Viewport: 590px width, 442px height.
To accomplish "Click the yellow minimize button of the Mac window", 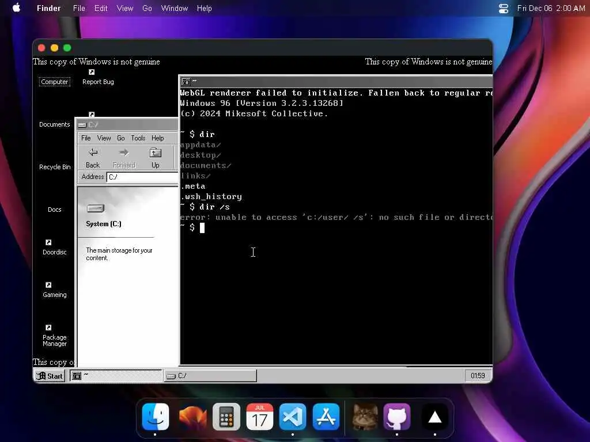I will (x=55, y=48).
